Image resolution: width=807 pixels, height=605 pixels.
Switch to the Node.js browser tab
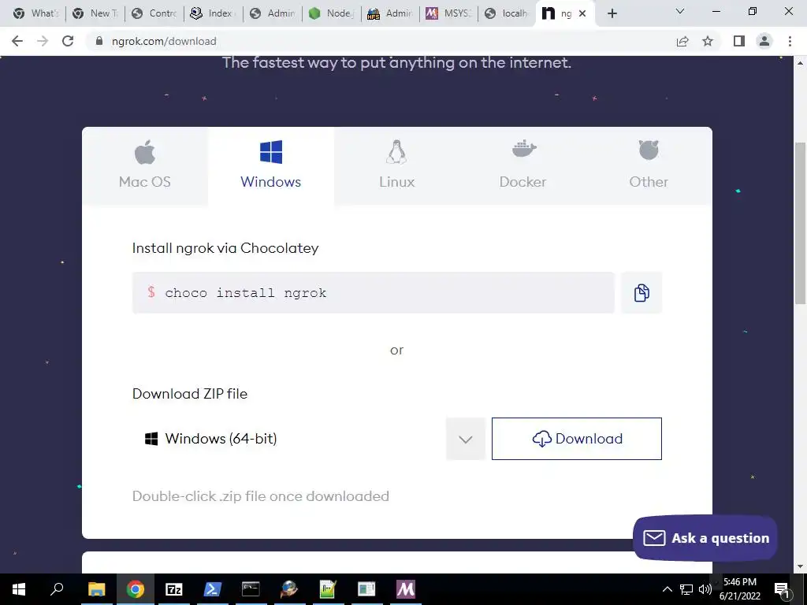point(332,13)
